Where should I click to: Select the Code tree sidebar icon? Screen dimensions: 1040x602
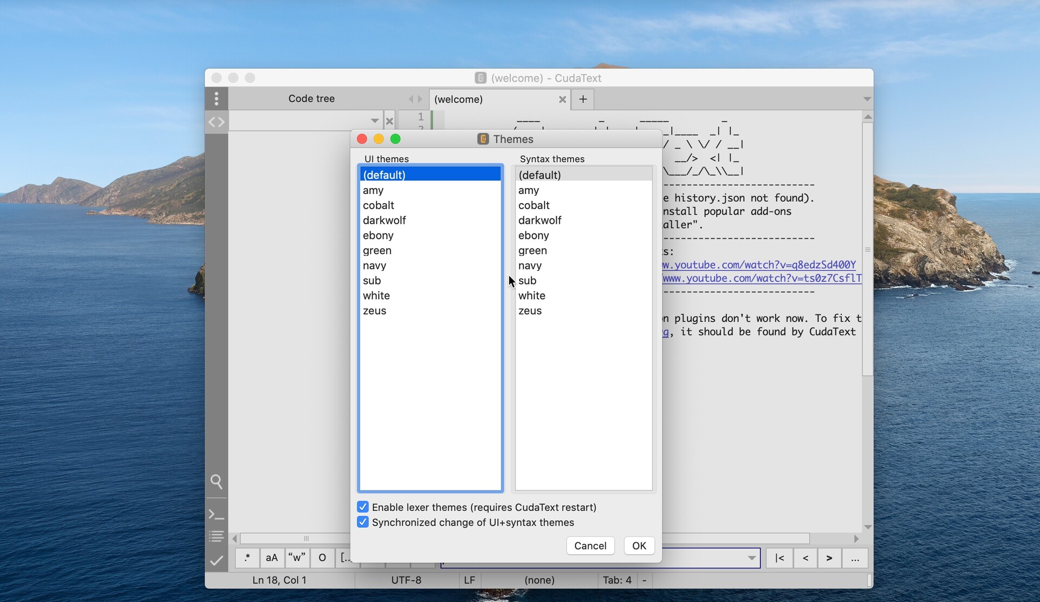coord(216,122)
